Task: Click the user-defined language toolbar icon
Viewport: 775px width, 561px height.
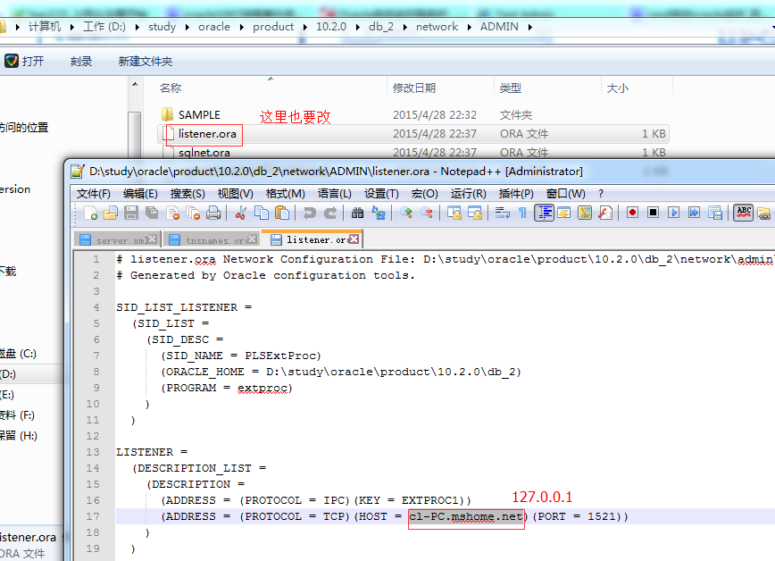Action: click(x=564, y=213)
